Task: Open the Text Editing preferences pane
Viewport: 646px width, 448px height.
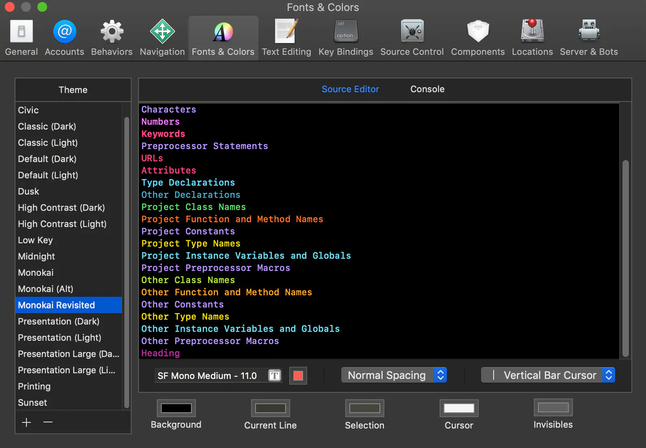Action: point(286,37)
